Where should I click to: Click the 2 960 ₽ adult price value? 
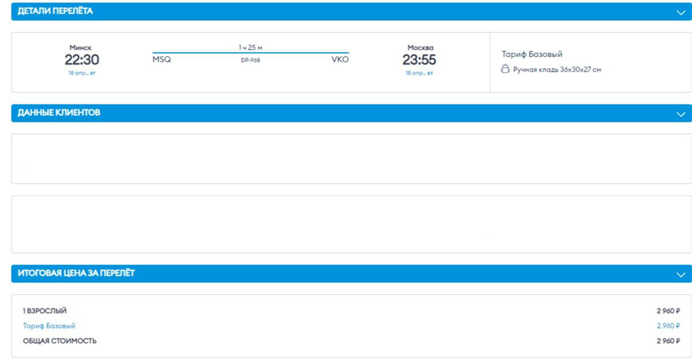(668, 311)
